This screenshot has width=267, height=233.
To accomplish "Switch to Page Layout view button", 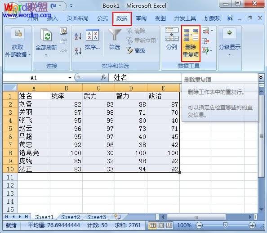I will 160,225.
